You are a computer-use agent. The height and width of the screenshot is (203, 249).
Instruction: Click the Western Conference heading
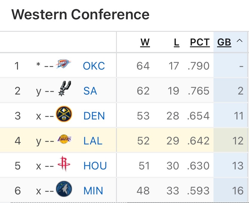81,14
